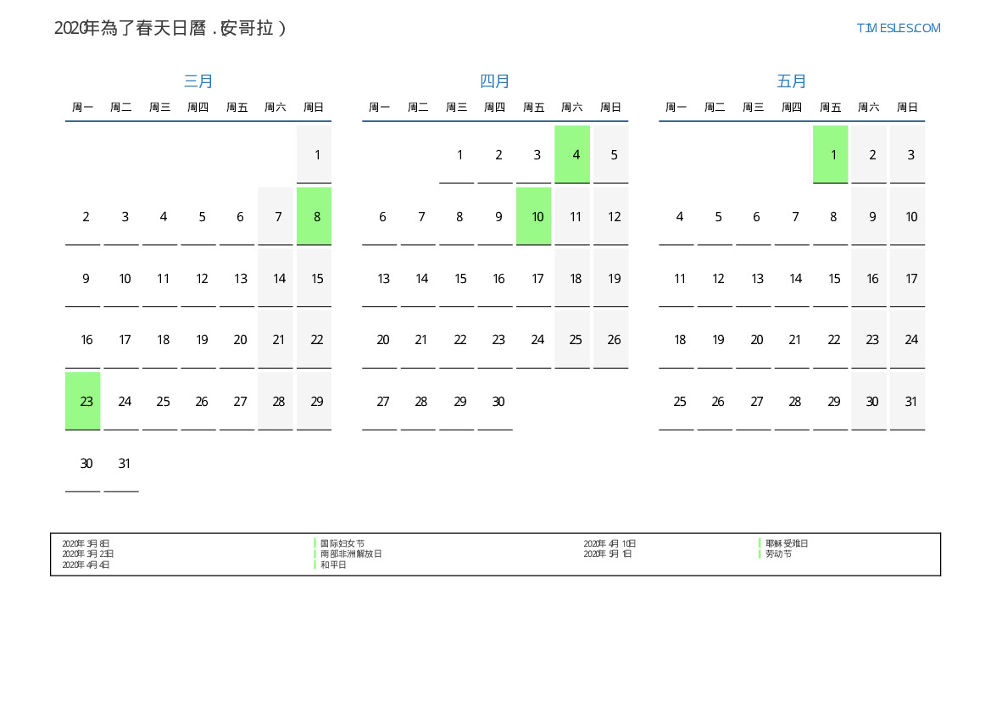This screenshot has height=701, width=991.
Task: Click the 南部非洲解放日 legend entry
Action: [351, 554]
